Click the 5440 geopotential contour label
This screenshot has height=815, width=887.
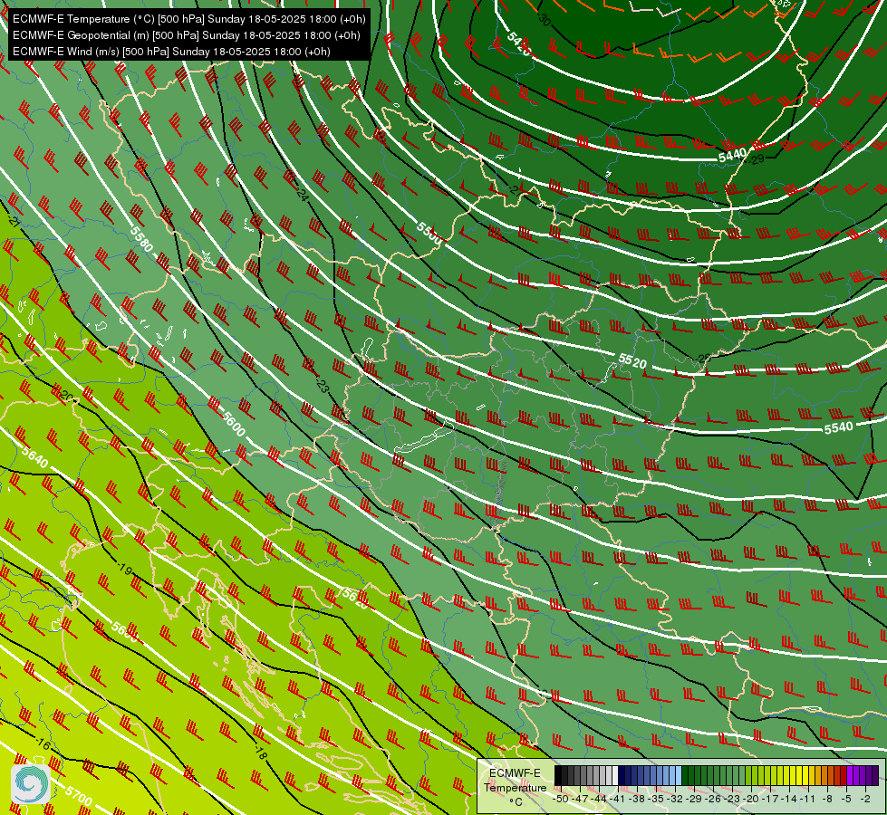[x=733, y=155]
